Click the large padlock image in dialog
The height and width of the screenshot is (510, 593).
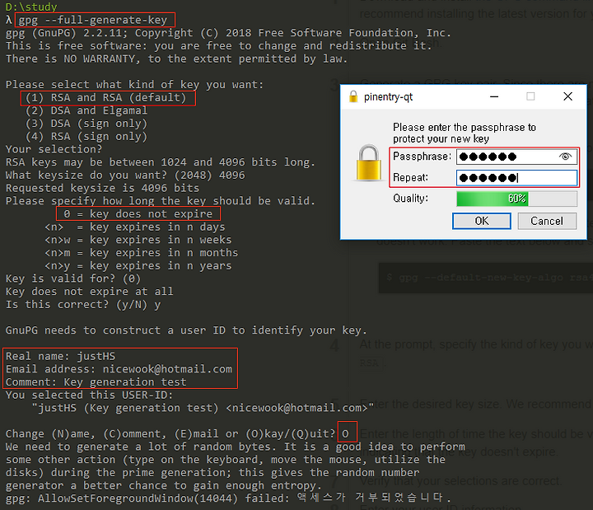tap(368, 162)
